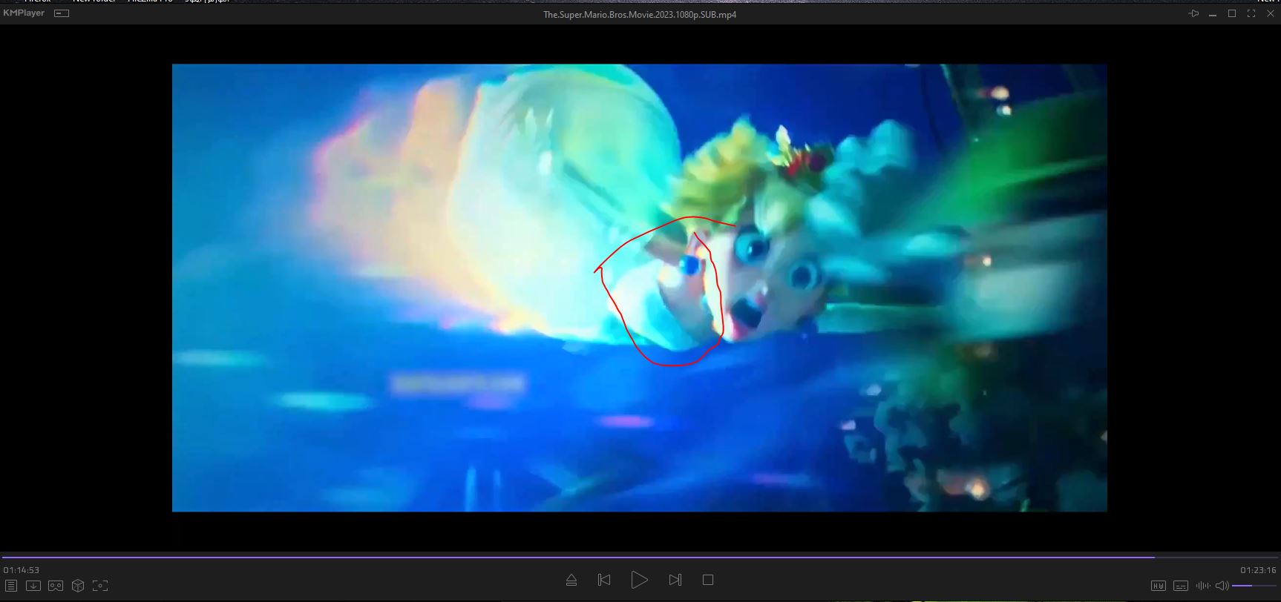This screenshot has width=1281, height=602.
Task: Enter fullscreen mode from title bar
Action: 1251,13
